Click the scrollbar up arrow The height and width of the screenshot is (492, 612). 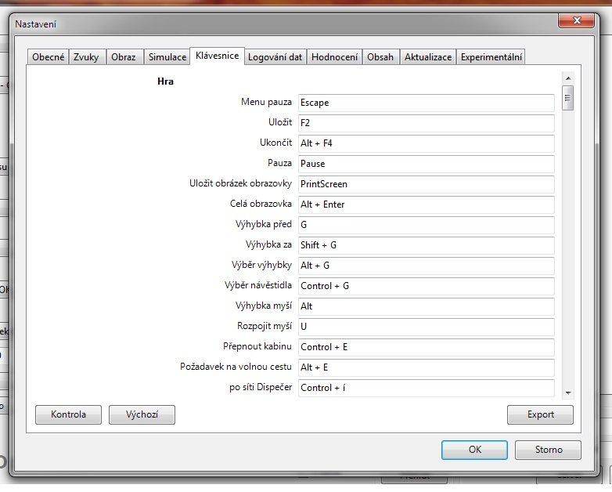point(568,78)
